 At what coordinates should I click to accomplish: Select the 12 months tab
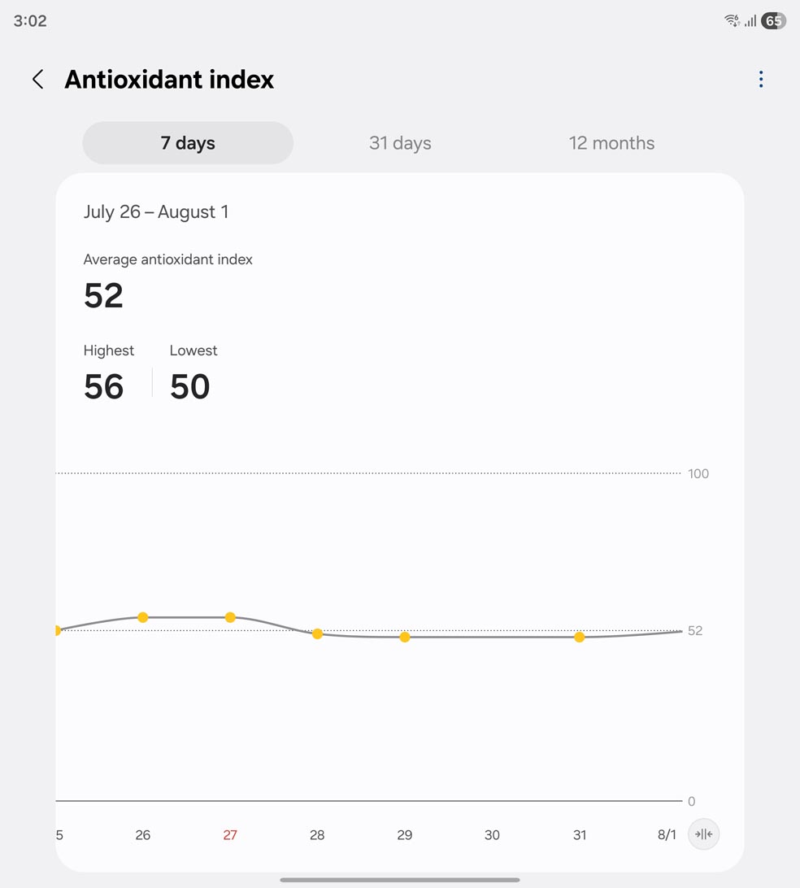pyautogui.click(x=611, y=143)
